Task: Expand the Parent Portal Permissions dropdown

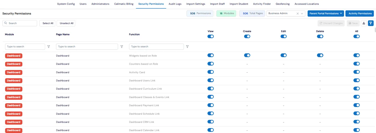Action: click(x=326, y=13)
